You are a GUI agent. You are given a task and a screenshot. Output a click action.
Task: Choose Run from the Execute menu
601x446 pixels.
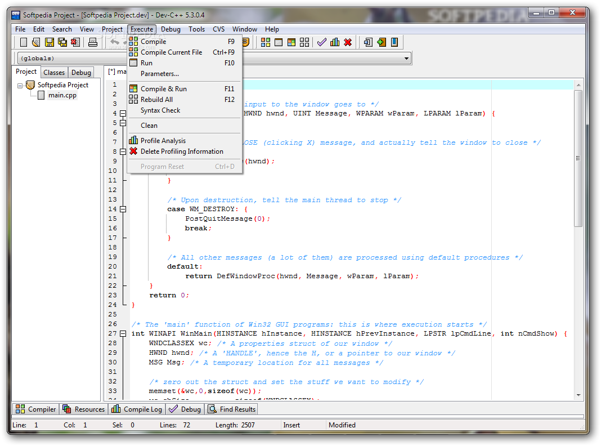[x=185, y=63]
